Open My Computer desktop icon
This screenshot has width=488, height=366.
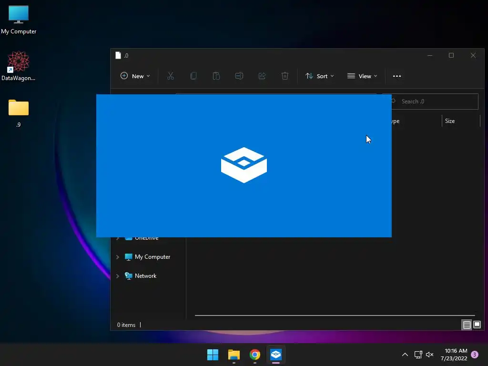click(x=19, y=20)
